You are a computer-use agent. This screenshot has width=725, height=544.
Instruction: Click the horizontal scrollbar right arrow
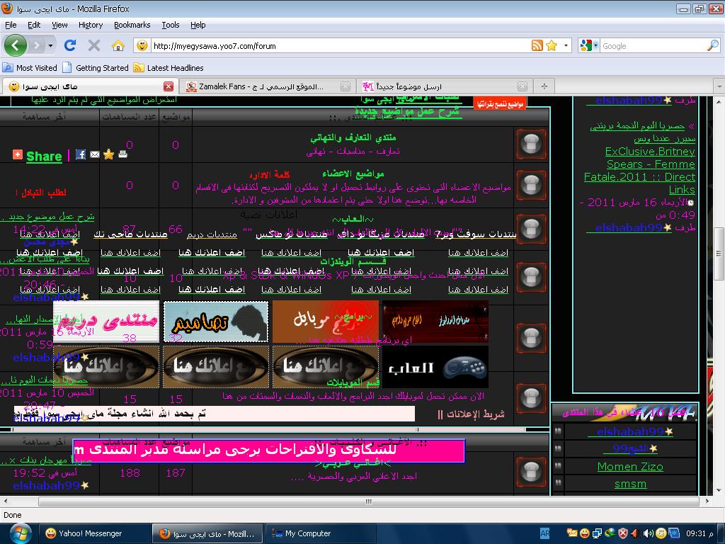click(707, 501)
